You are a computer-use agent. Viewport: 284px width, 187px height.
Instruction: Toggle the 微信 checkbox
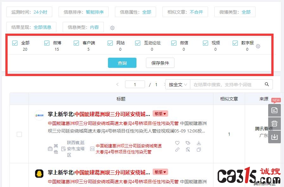pos(174,43)
